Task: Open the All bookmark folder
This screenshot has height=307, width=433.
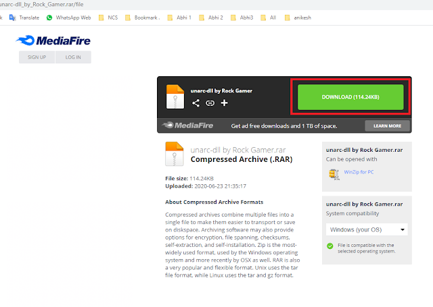Action: tap(269, 18)
